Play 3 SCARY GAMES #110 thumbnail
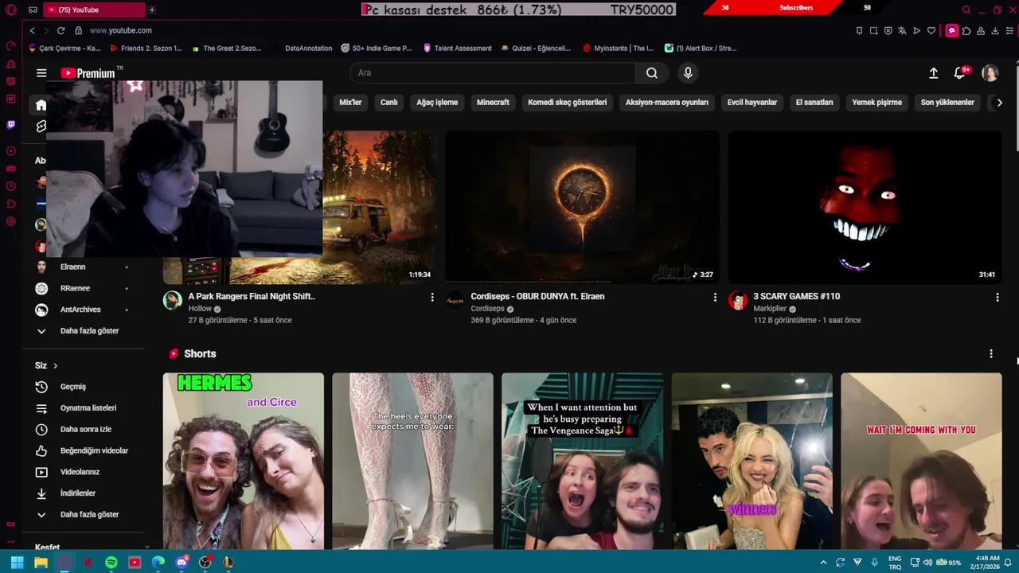Screen dimensions: 1019x573 pyautogui.click(x=865, y=207)
